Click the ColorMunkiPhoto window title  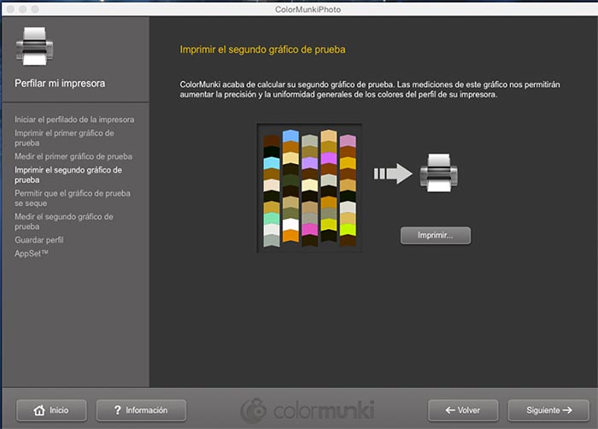[308, 9]
